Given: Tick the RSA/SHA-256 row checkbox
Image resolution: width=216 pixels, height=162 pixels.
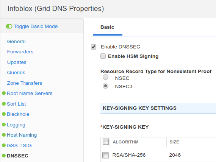Looking at the screenshot, I should click(105, 155).
